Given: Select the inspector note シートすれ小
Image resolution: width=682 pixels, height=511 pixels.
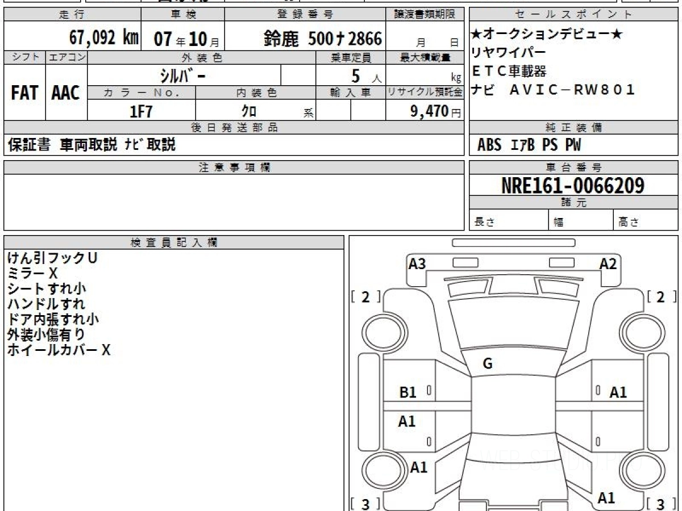Looking at the screenshot, I should tap(47, 289).
